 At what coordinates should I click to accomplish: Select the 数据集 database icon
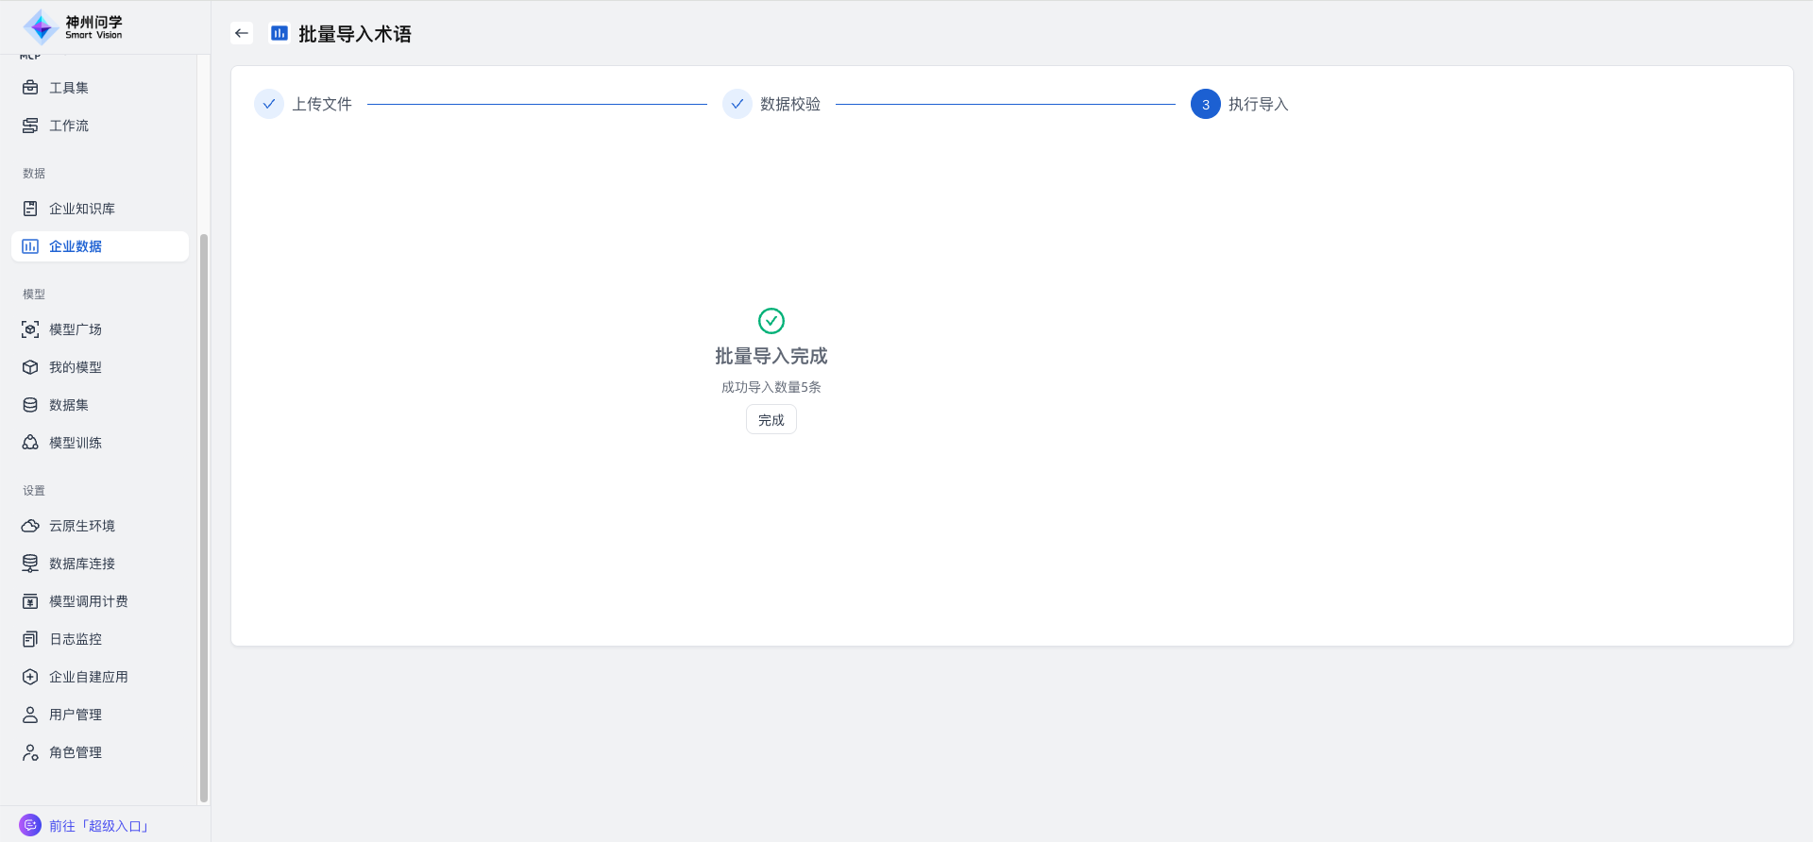(30, 405)
